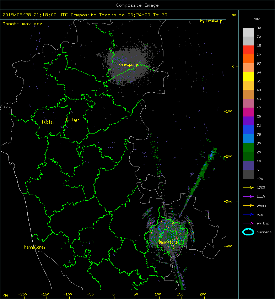The height and width of the screenshot is (299, 275).
Task: Select the Hubli station marker label
Action: 48,122
